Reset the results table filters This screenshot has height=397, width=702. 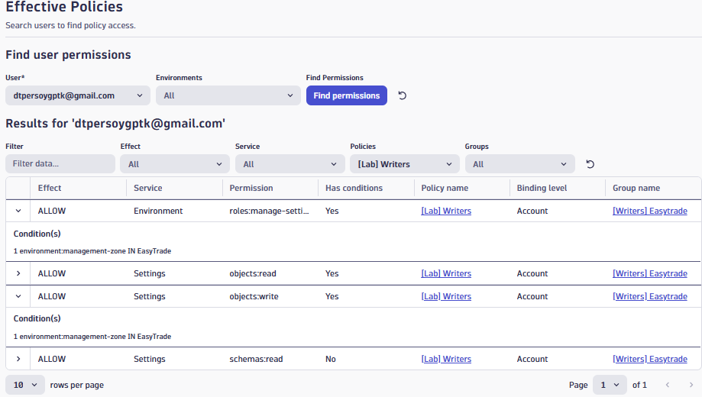[590, 164]
